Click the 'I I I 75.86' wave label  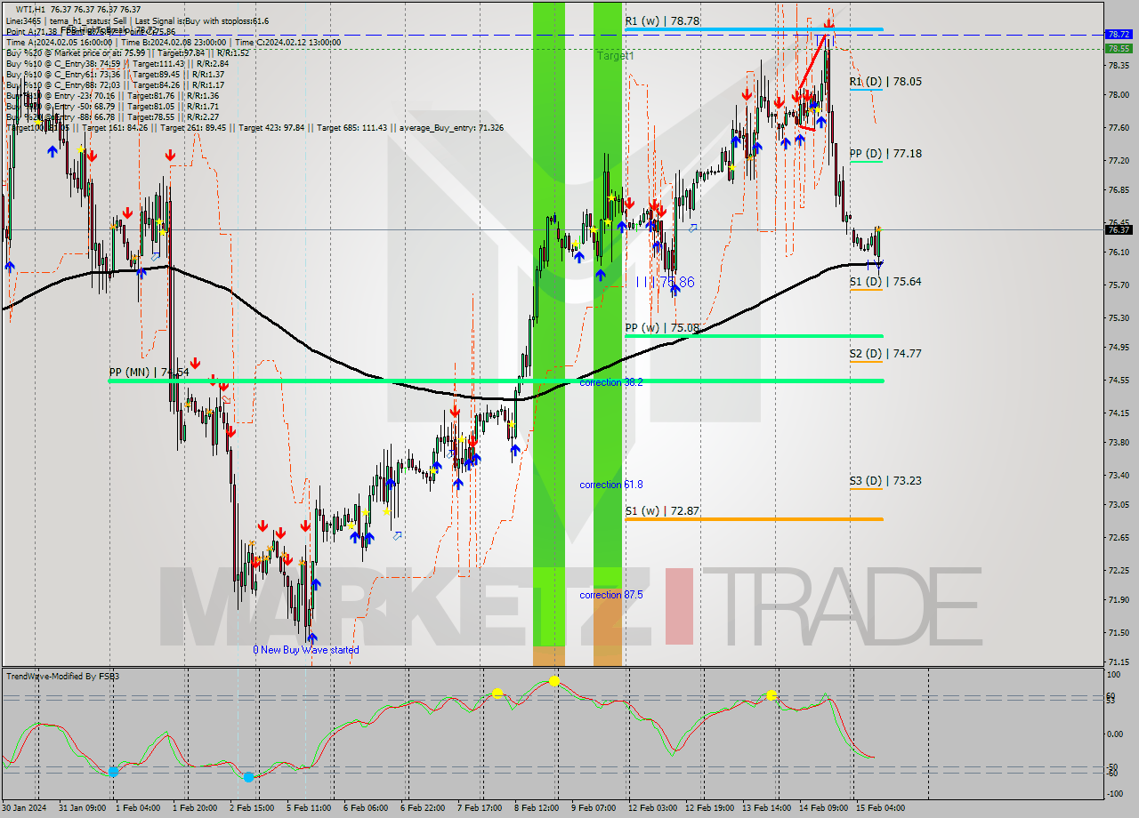(665, 282)
